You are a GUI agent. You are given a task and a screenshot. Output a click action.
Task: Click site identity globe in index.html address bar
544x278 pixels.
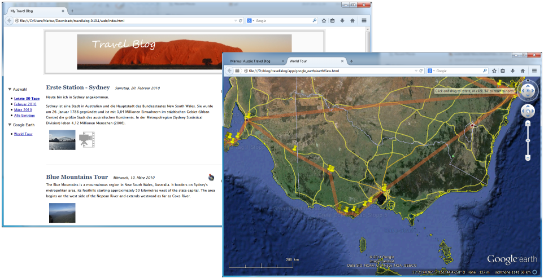(17, 21)
